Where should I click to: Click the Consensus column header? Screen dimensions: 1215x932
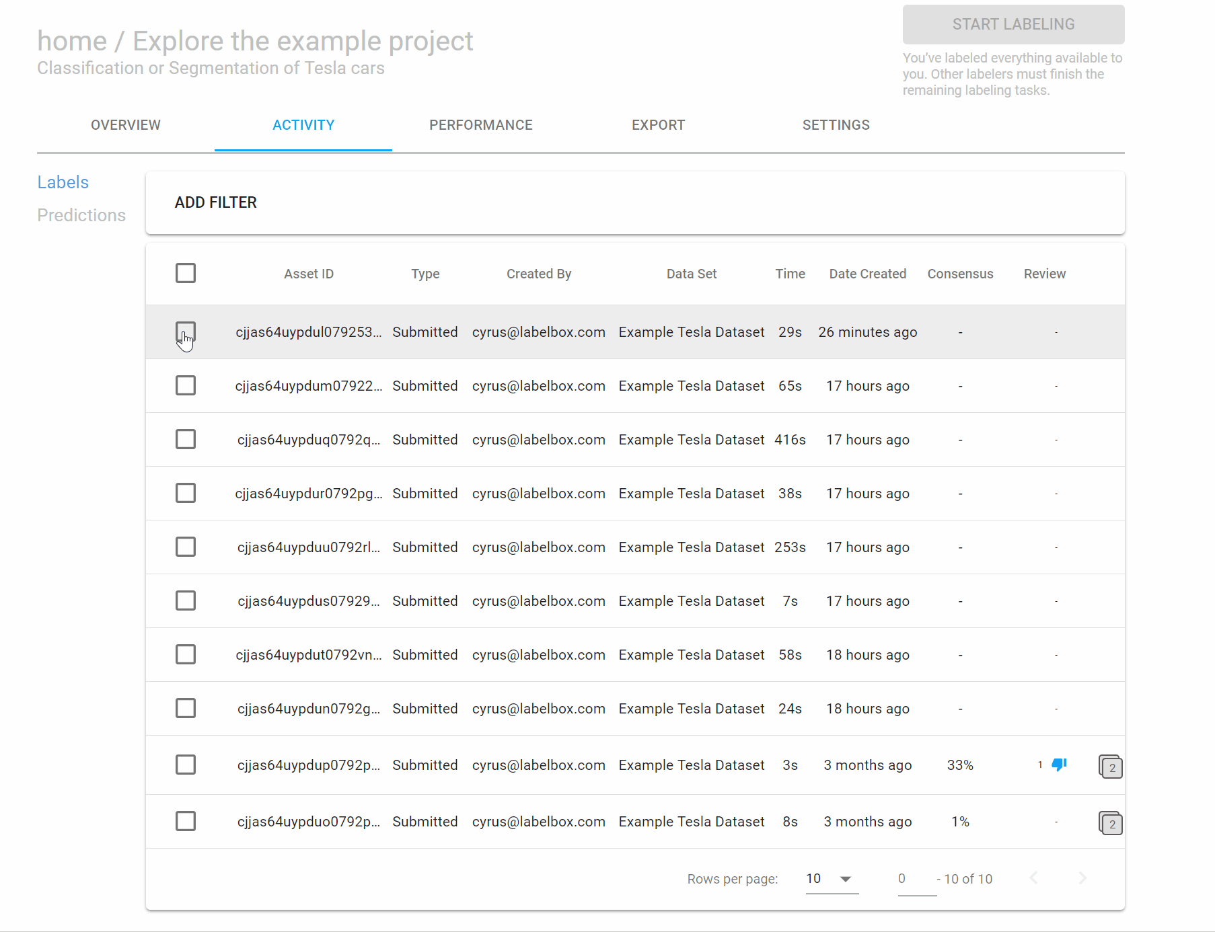click(960, 274)
